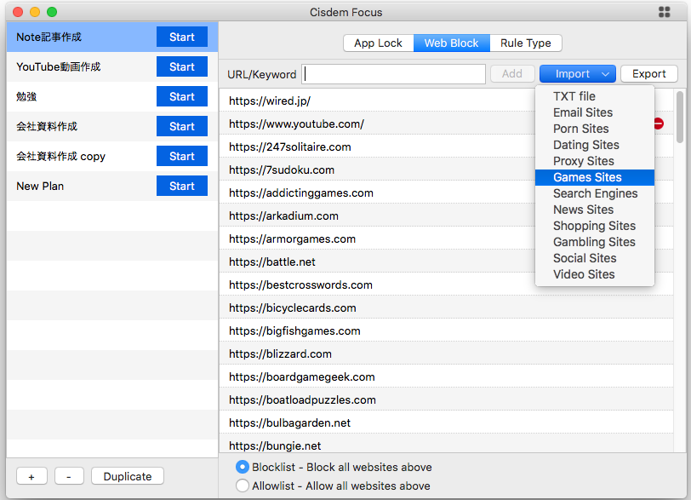Add a new plan with plus button

coord(31,476)
